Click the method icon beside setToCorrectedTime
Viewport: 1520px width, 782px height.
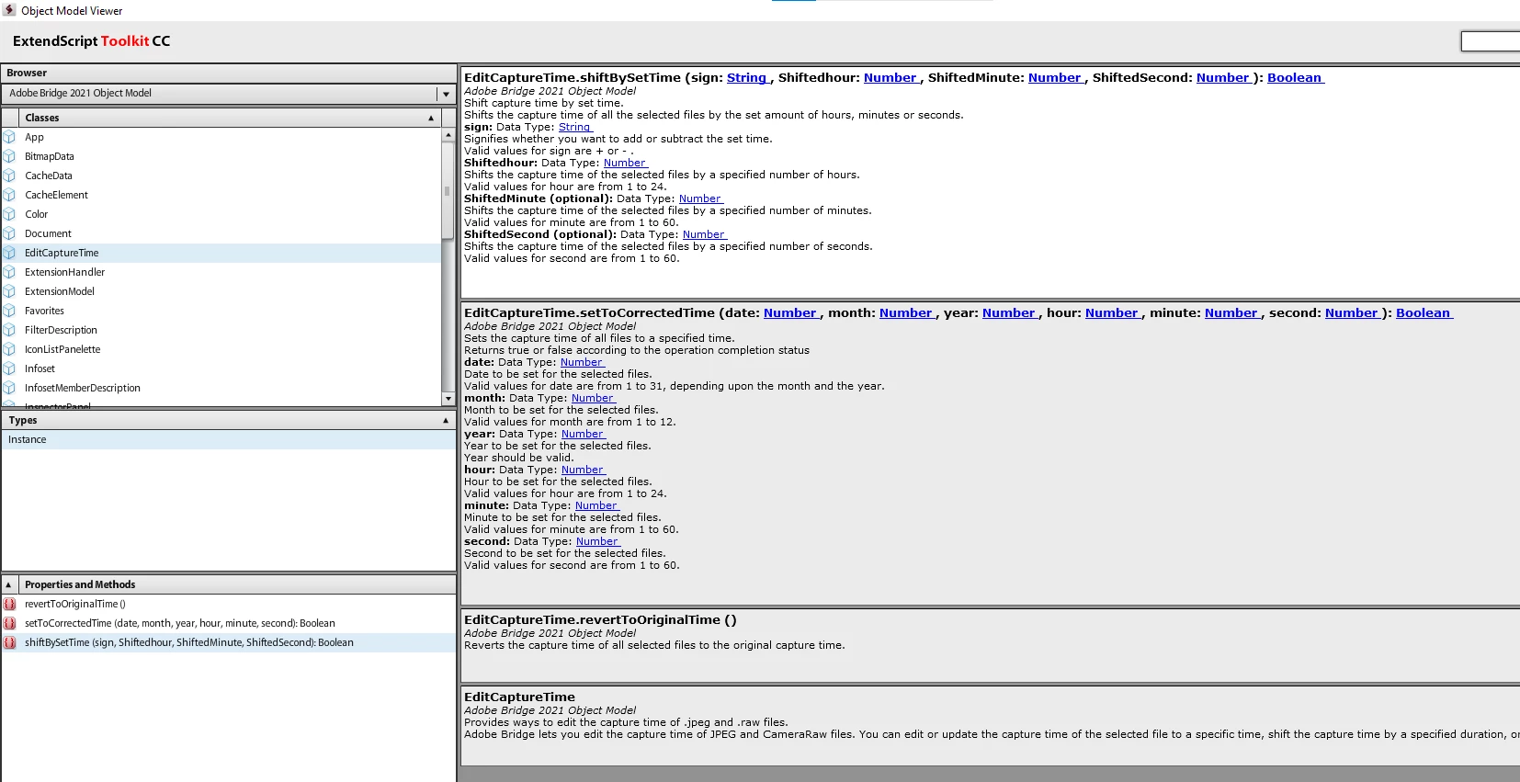pos(9,623)
